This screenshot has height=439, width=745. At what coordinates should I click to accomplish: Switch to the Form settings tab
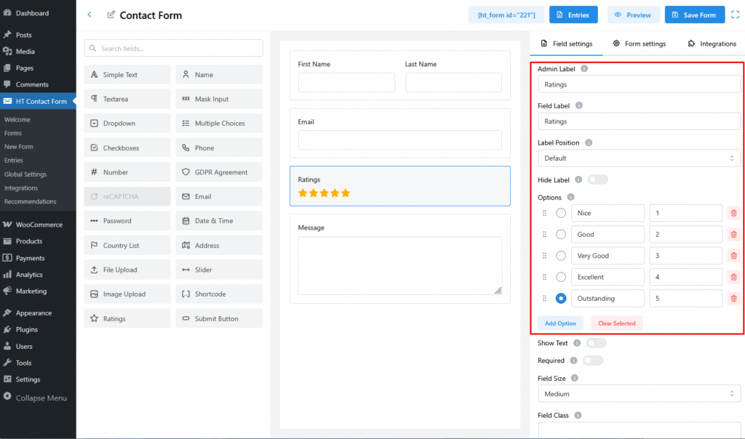pyautogui.click(x=639, y=44)
